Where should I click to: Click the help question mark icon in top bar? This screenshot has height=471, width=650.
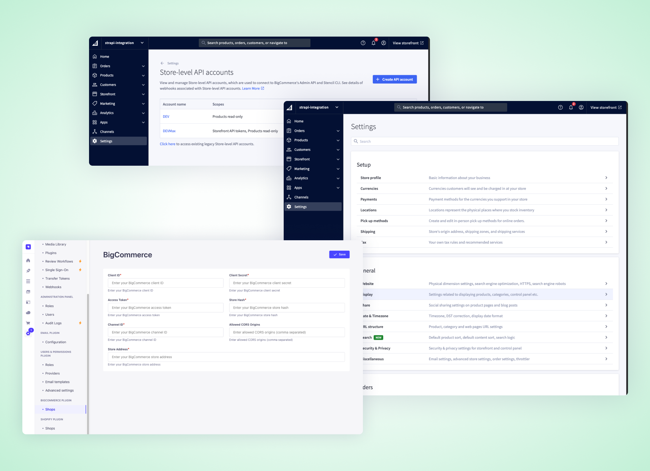[560, 107]
